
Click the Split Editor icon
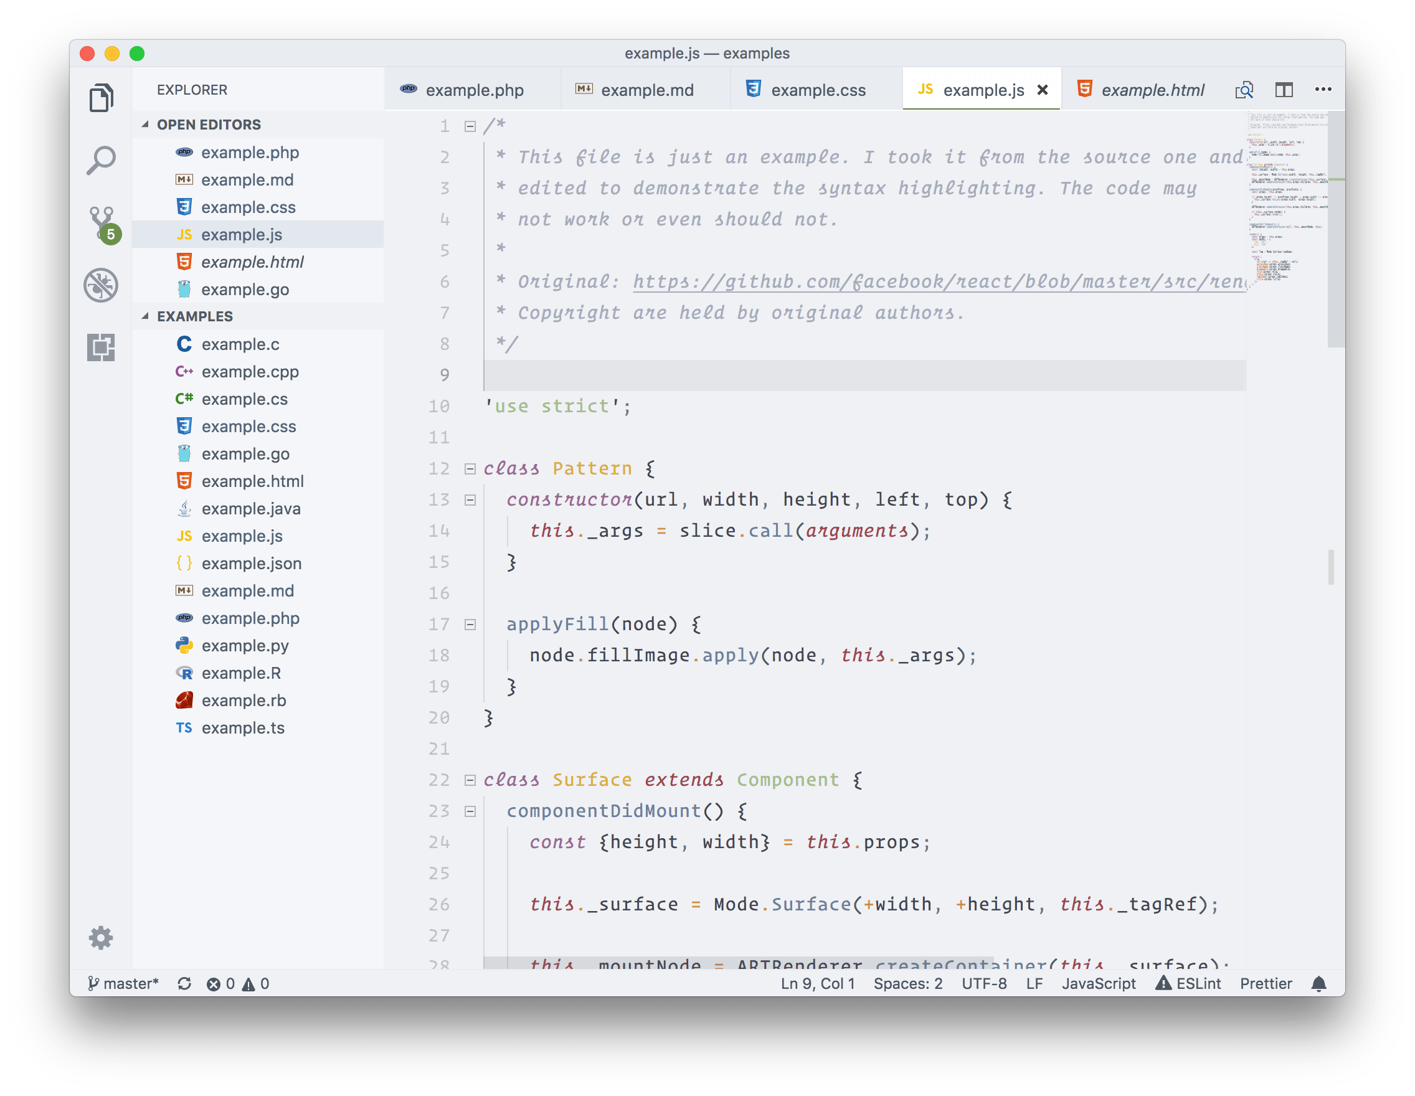pos(1284,90)
